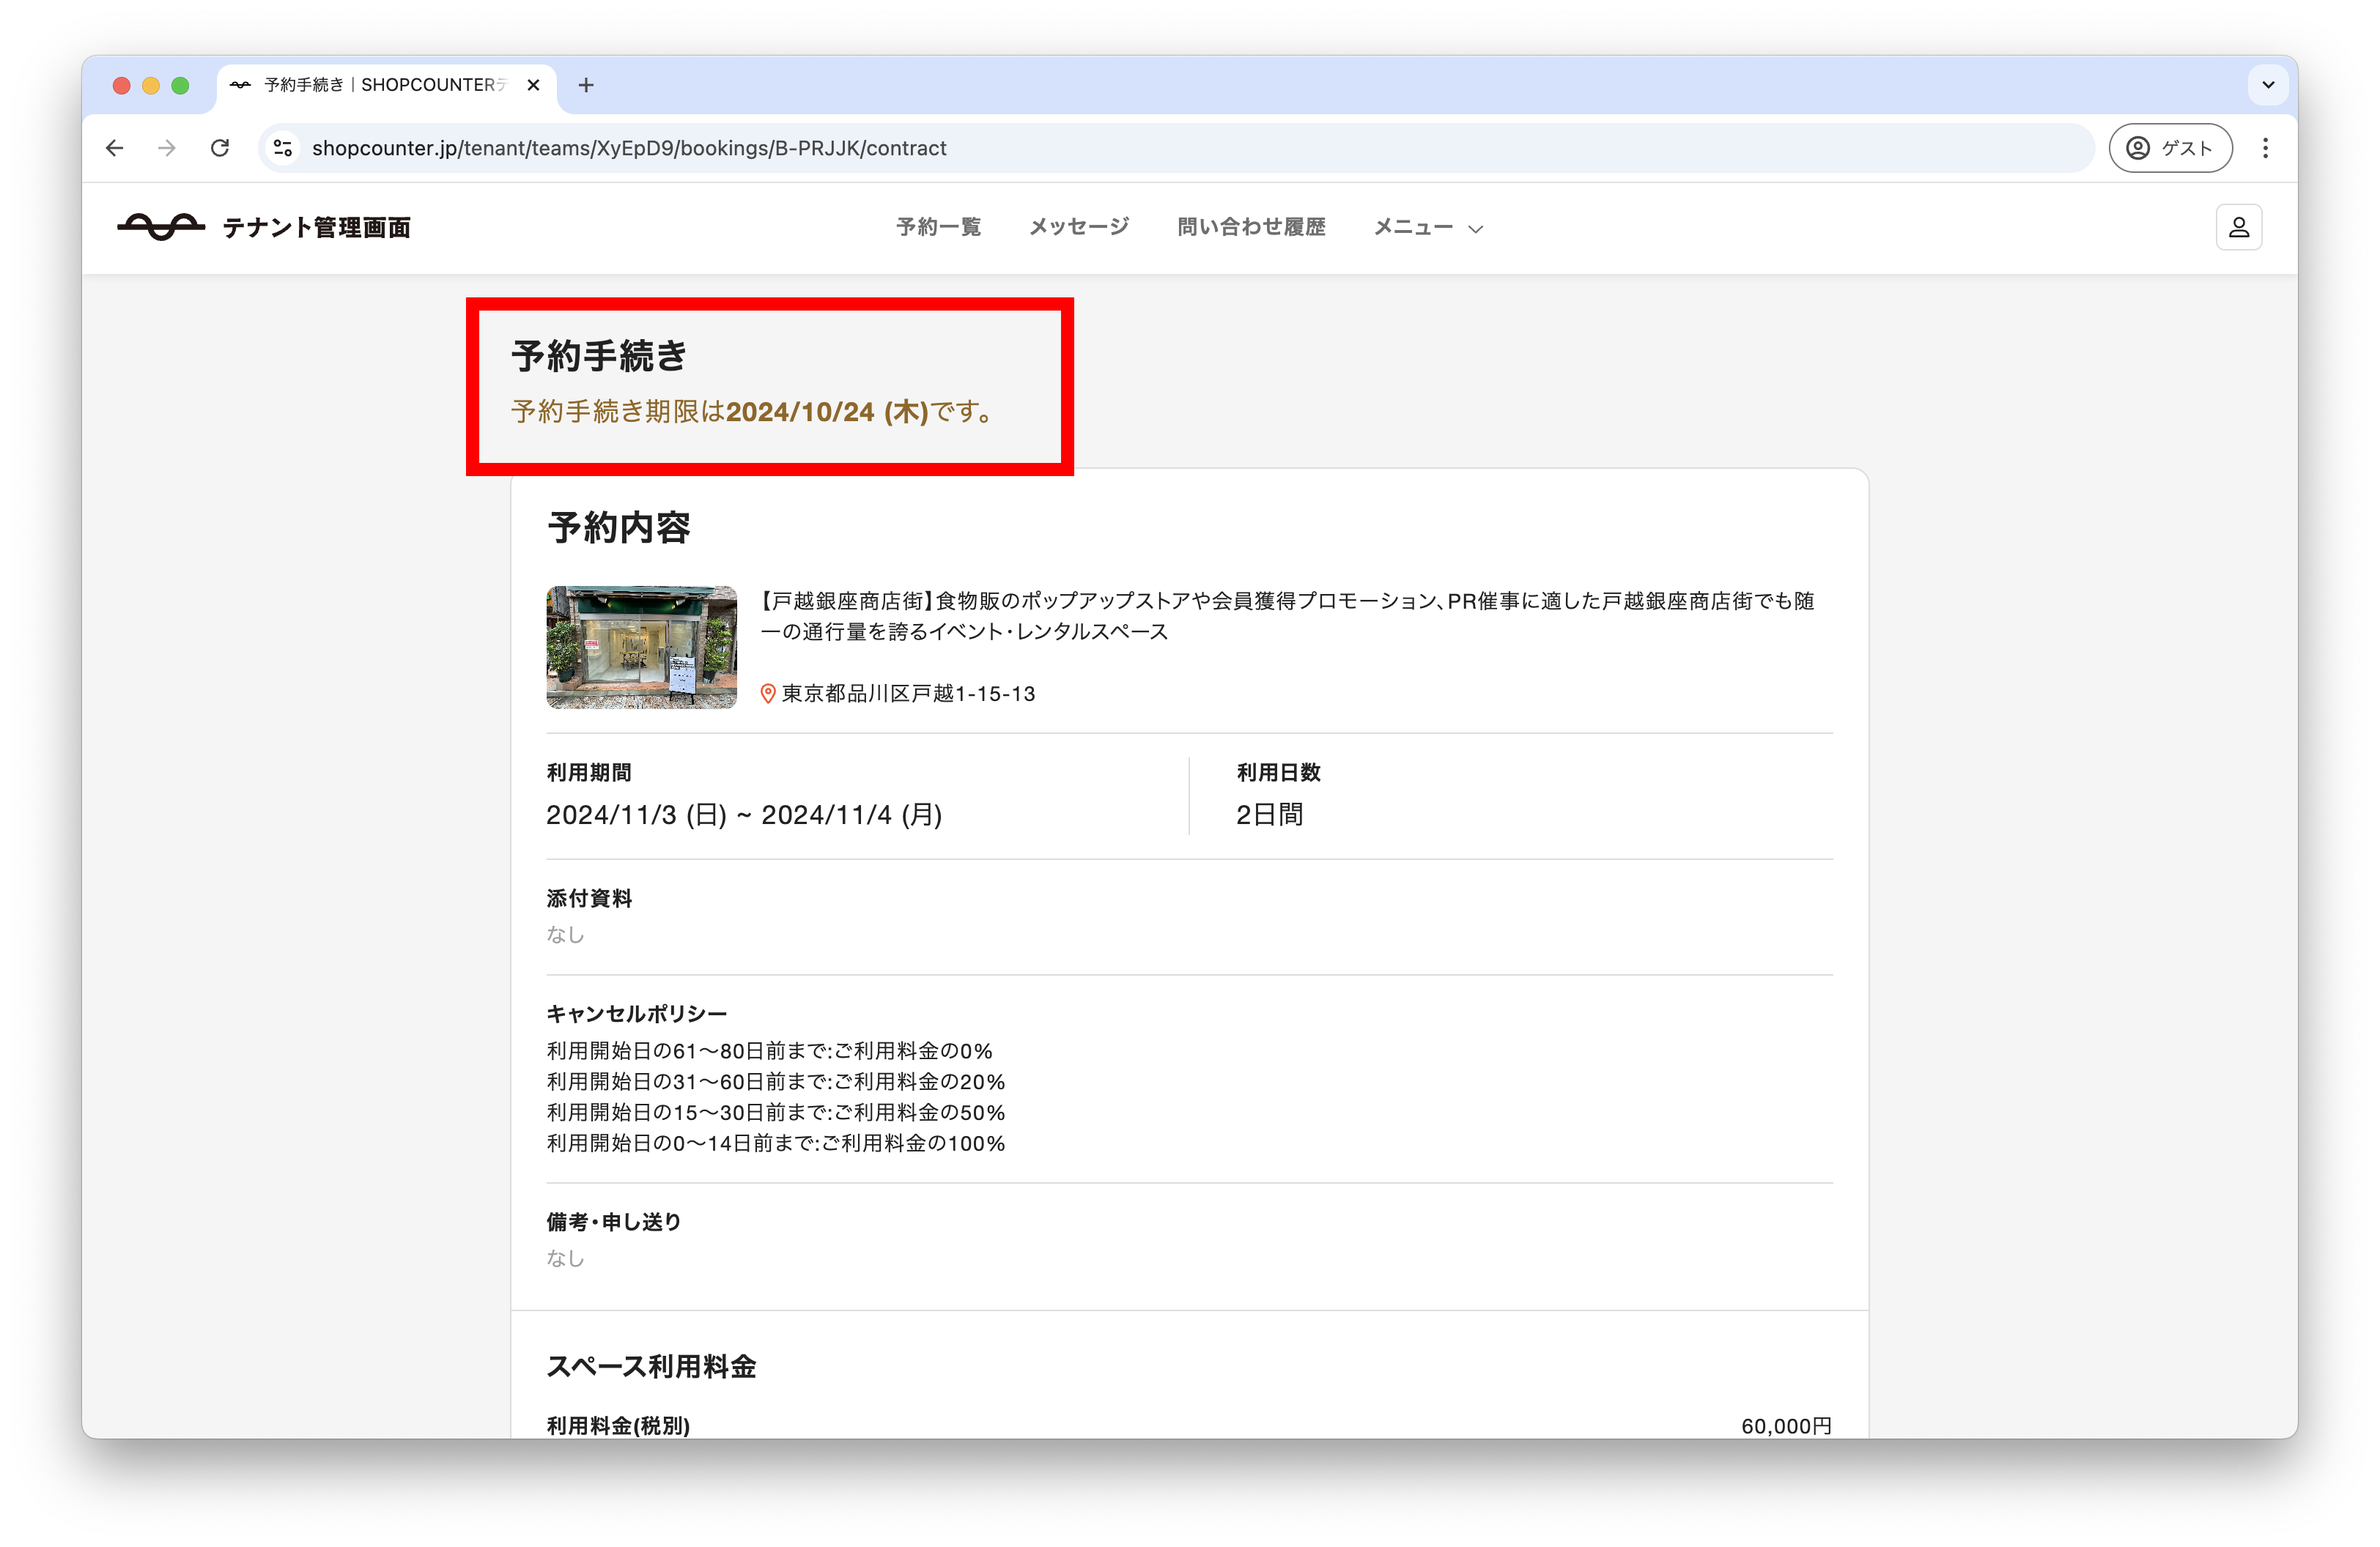Click the 備考・申し送り label

click(x=613, y=1221)
